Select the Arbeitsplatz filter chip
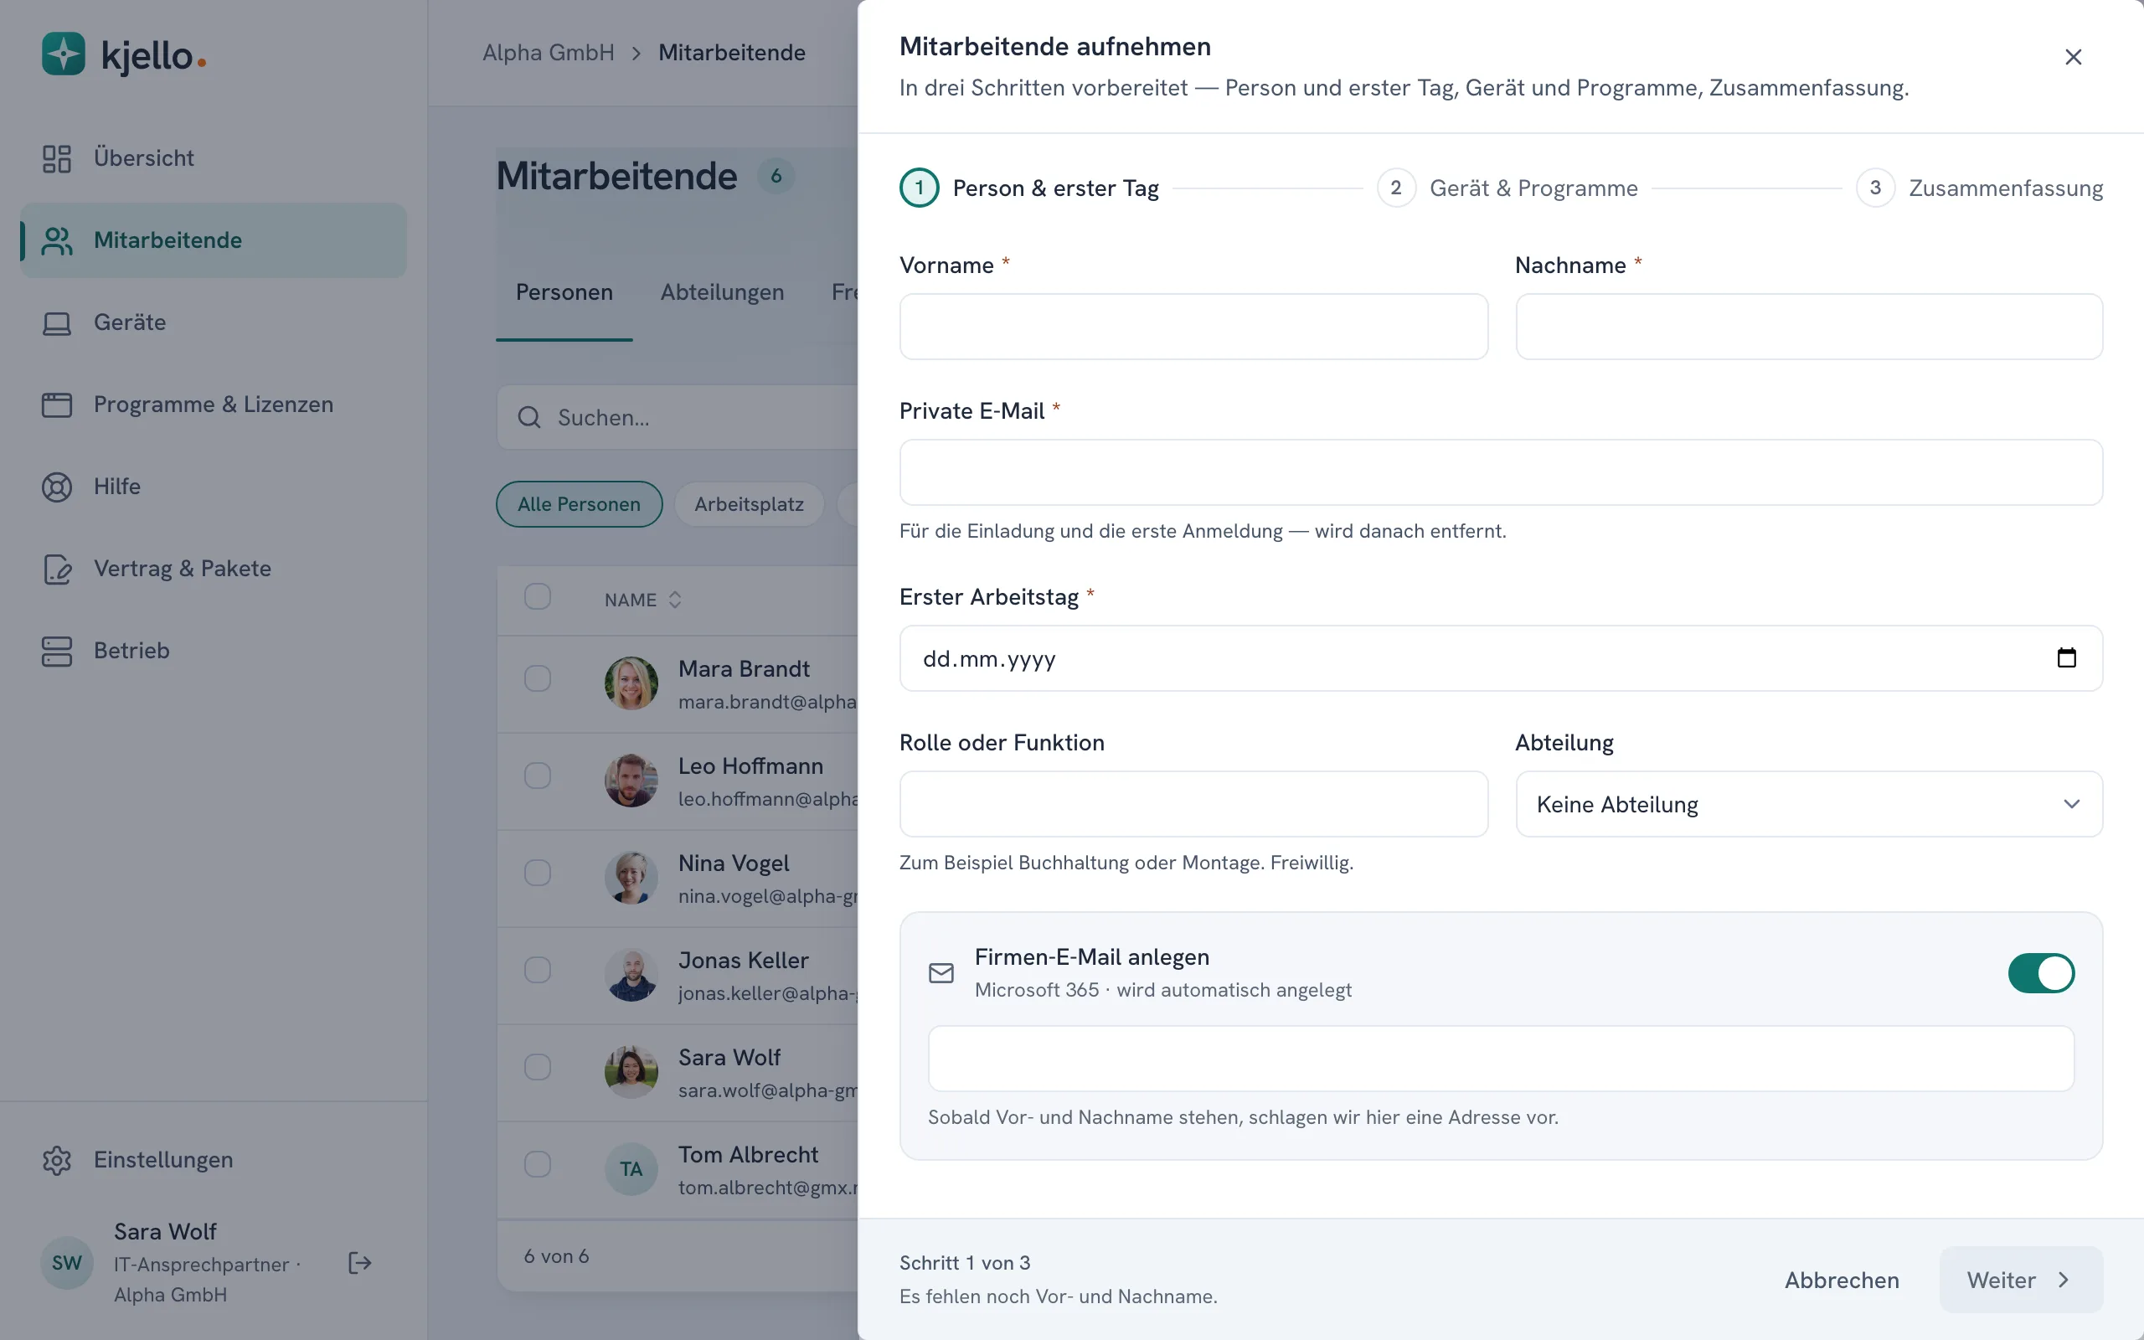 [x=749, y=504]
